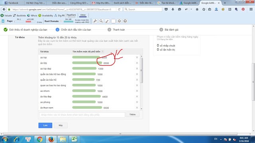Image resolution: width=255 pixels, height=143 pixels.
Task: Click the Pocket save icon
Action: coord(166,10)
